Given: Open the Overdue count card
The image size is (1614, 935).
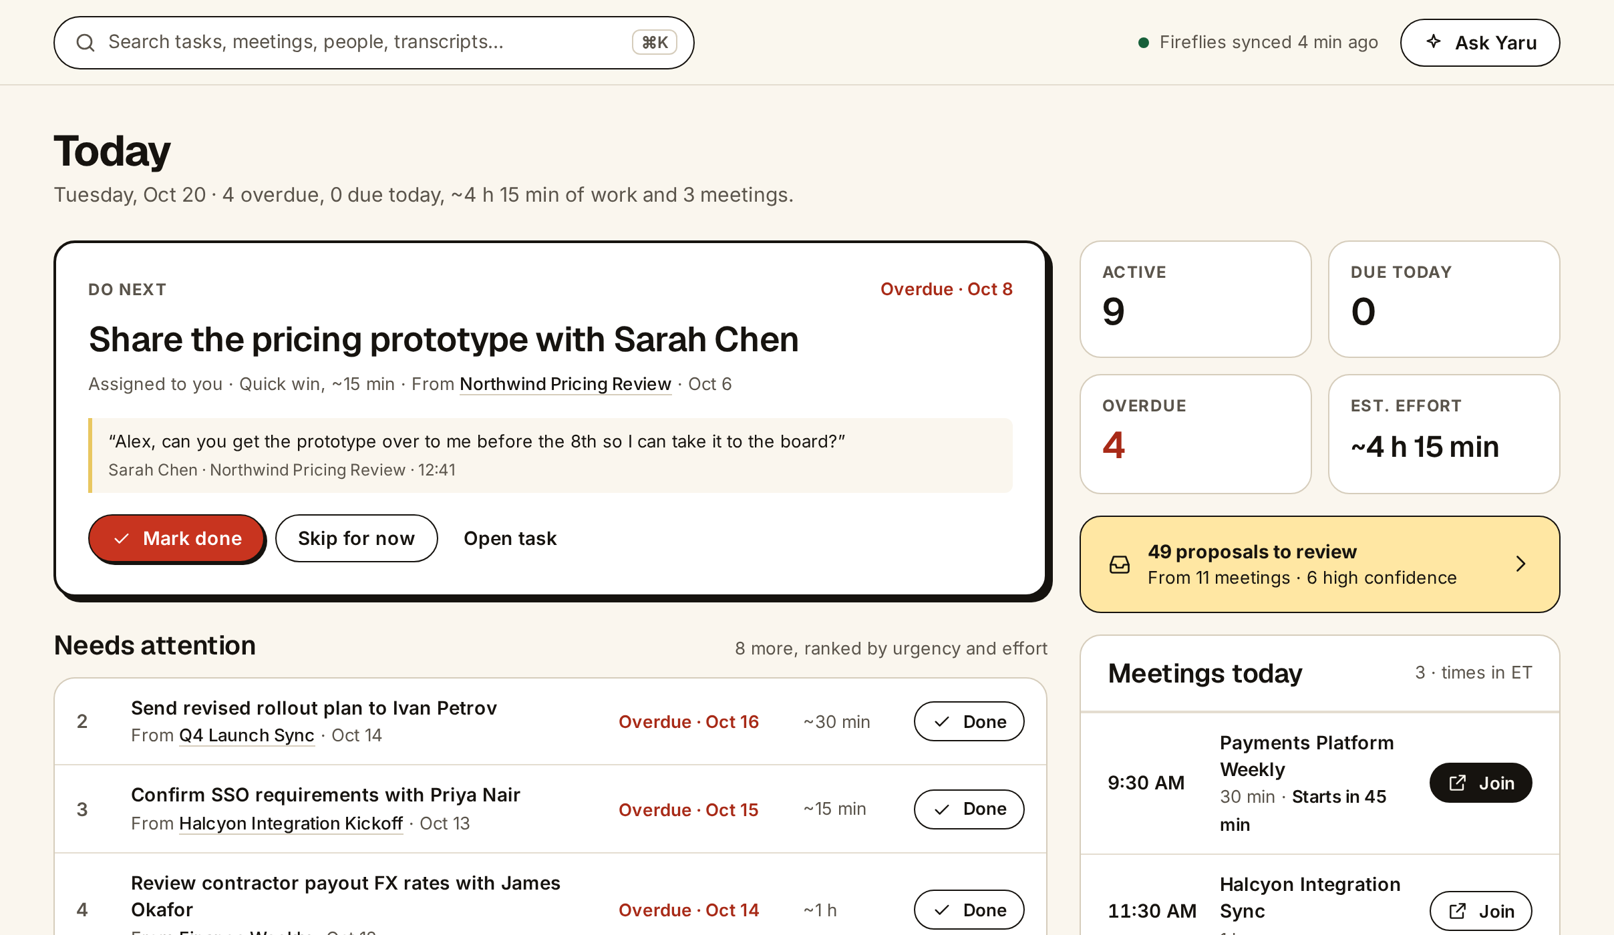Looking at the screenshot, I should [x=1196, y=434].
